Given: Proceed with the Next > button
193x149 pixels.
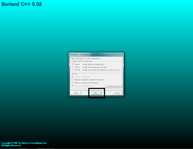Looking at the screenshot, I should (96, 93).
